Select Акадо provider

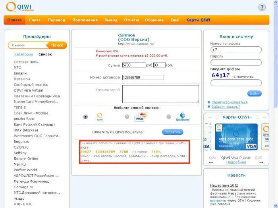pos(19,198)
